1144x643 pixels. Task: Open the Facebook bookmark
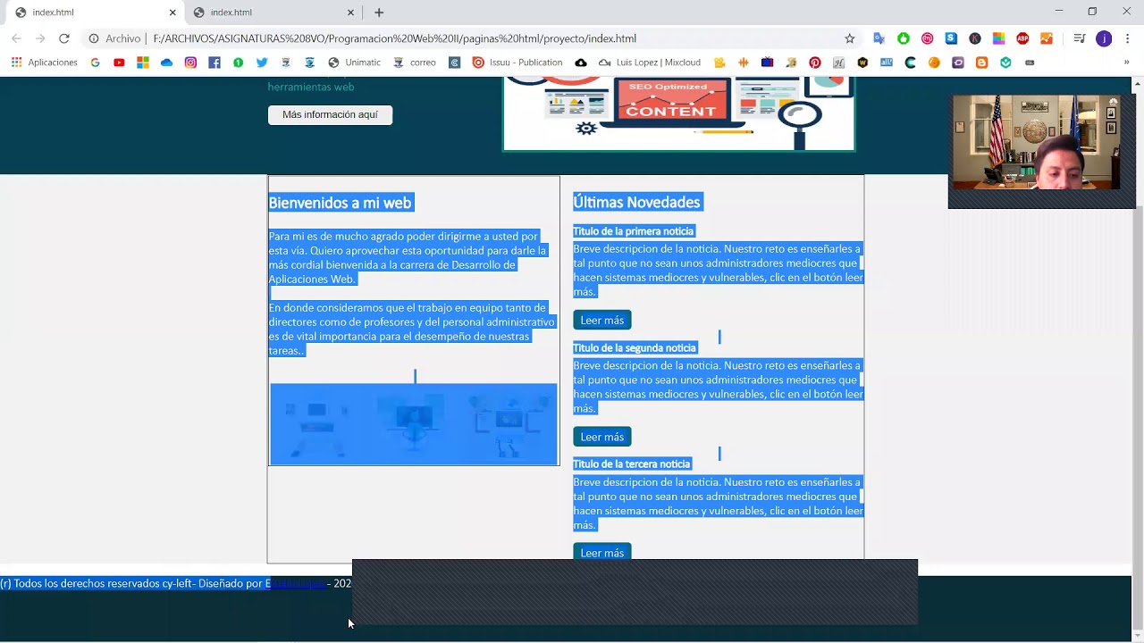214,63
